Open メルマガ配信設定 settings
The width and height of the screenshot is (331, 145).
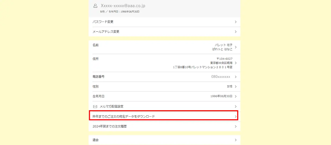point(164,106)
